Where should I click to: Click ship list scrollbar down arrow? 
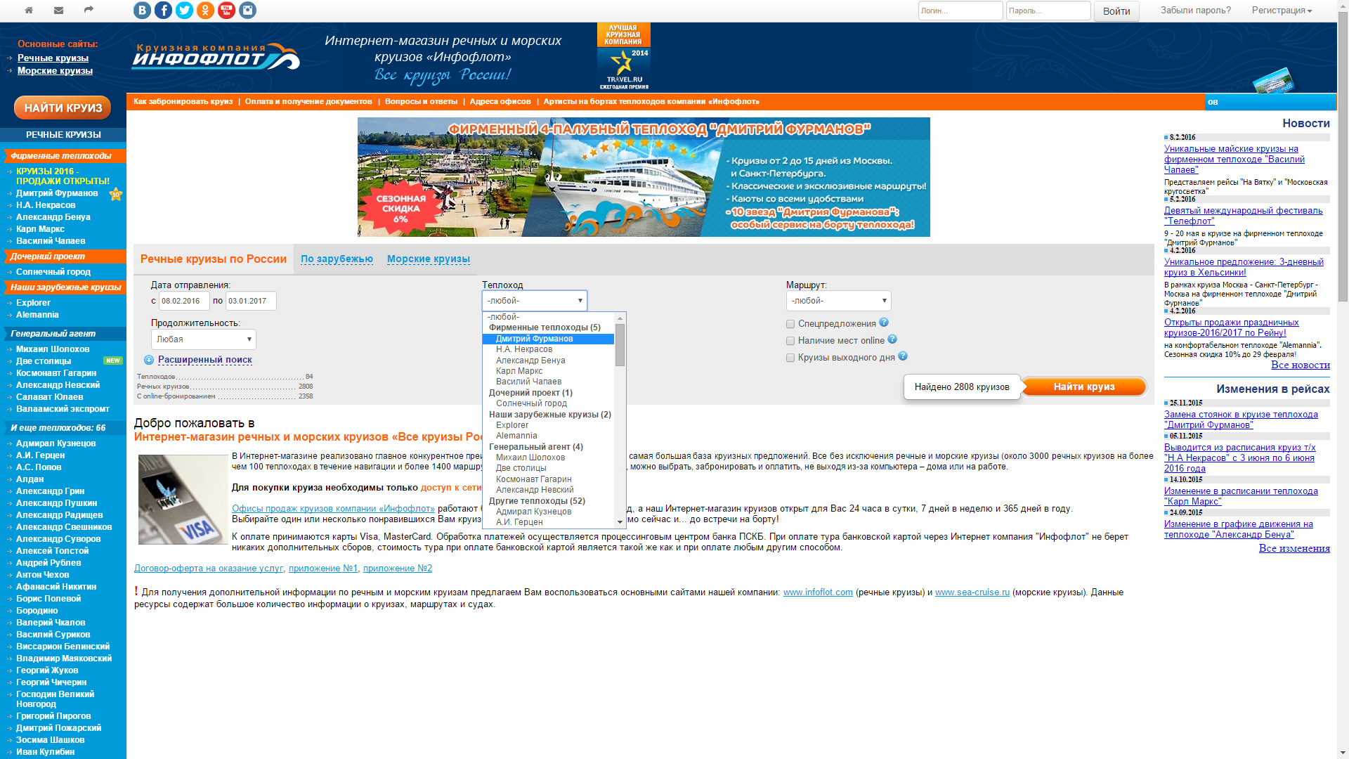tap(620, 522)
